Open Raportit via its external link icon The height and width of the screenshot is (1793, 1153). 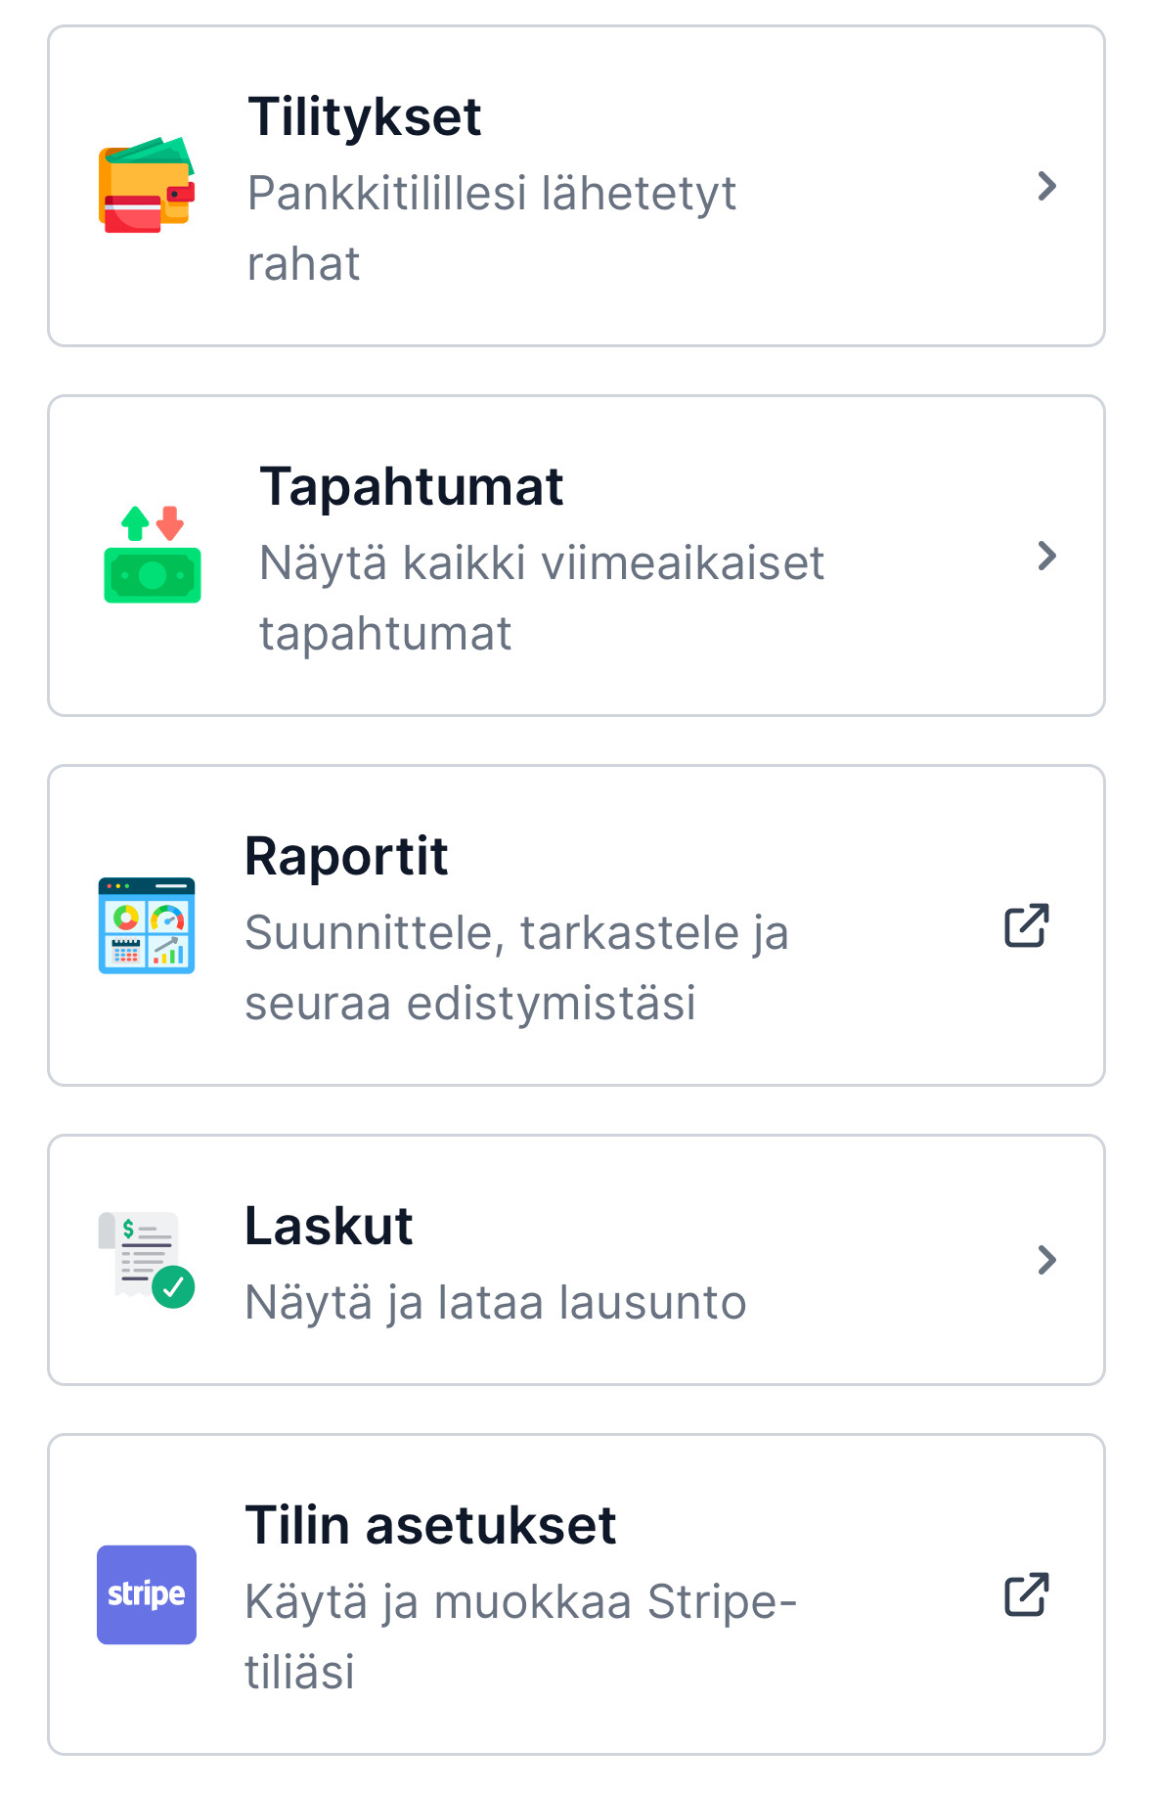pos(1027,925)
